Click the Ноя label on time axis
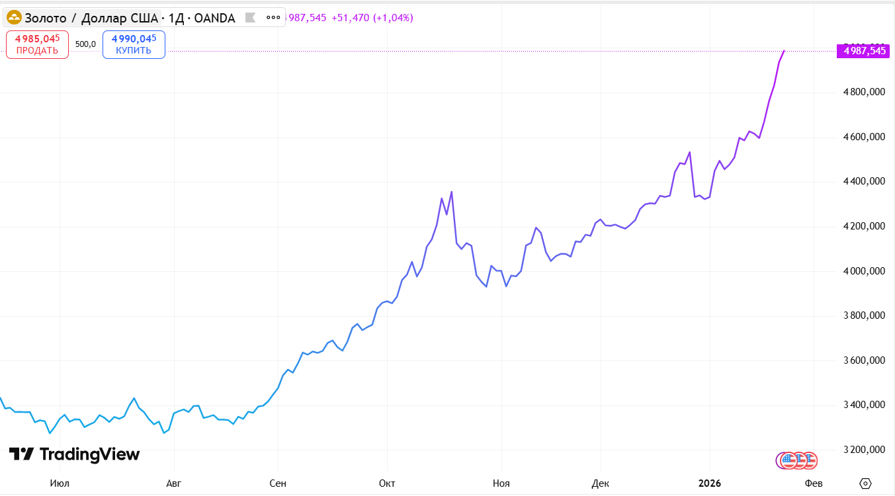Image resolution: width=895 pixels, height=496 pixels. [501, 483]
